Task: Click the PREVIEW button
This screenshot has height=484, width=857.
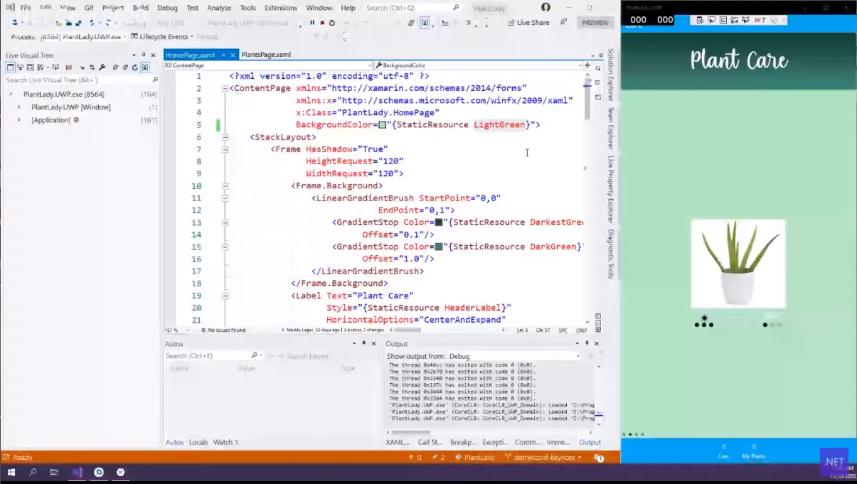Action: 595,23
